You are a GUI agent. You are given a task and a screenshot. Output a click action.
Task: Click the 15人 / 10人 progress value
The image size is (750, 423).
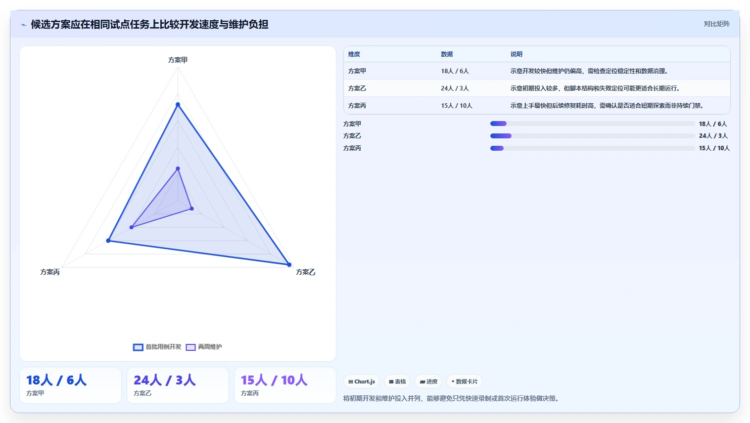coord(714,148)
